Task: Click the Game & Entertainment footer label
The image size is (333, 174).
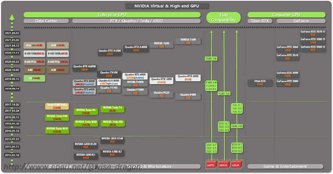Action: (285, 167)
